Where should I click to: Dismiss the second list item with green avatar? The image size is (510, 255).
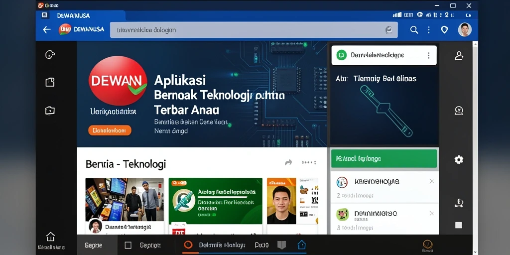tap(432, 213)
